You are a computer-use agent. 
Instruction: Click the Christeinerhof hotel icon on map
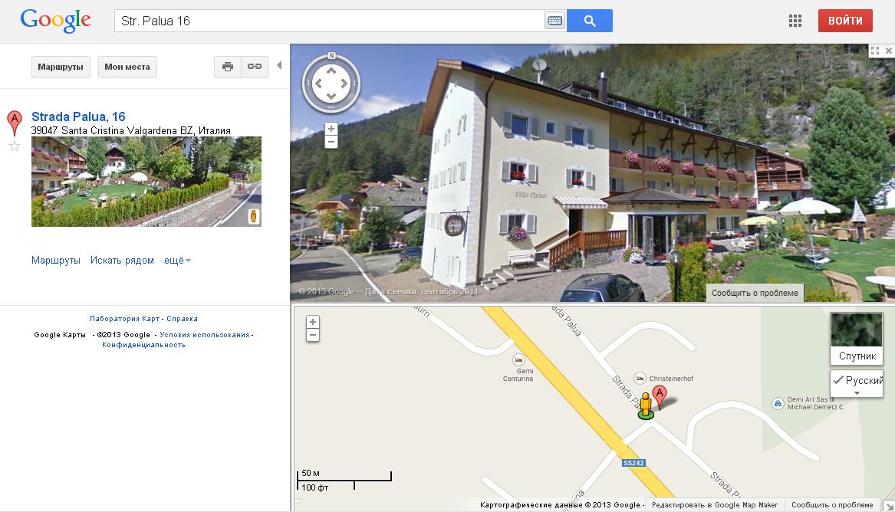(x=640, y=378)
